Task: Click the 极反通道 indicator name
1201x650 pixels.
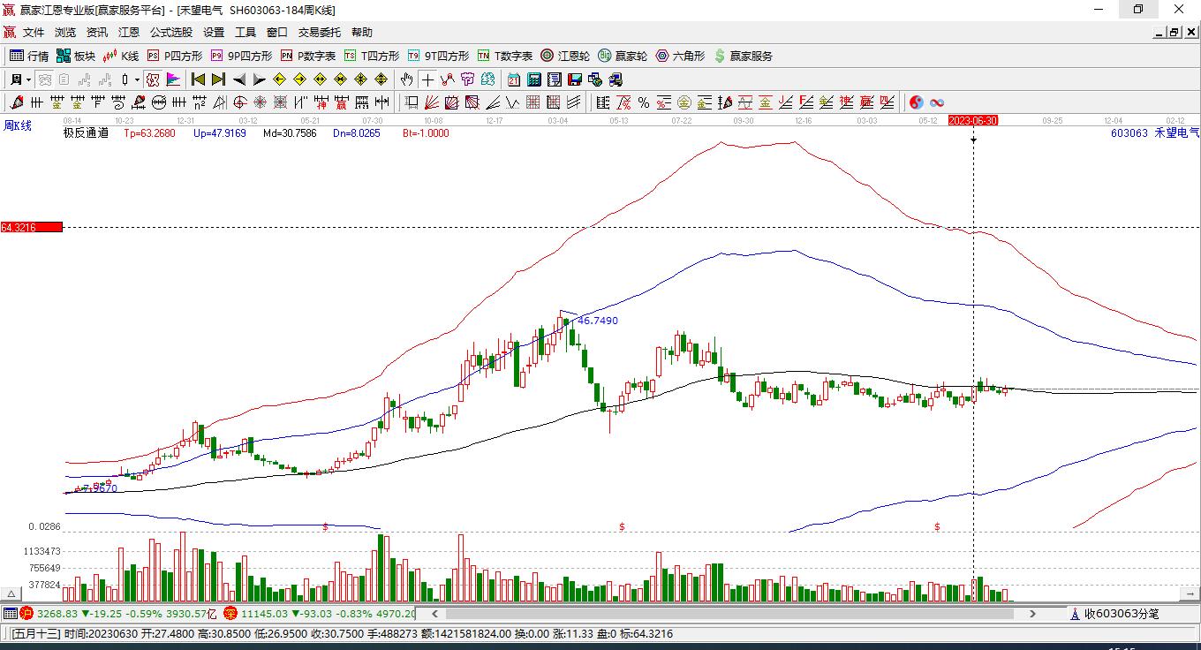Action: tap(86, 133)
